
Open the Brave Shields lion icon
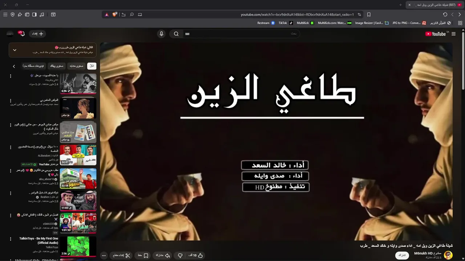[115, 14]
